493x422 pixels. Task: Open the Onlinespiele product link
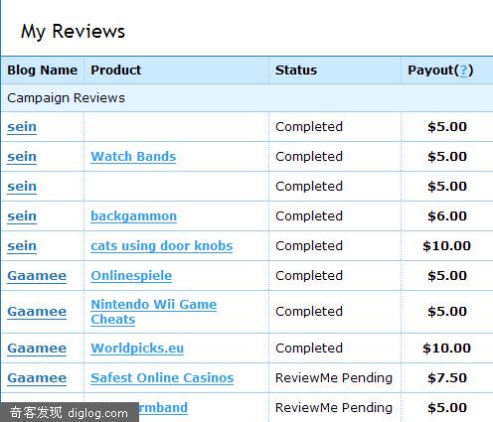tap(131, 276)
